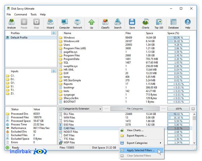Viewport: 202px width, 161px height.
Task: Click the Processed Space status row
Action: point(31,121)
